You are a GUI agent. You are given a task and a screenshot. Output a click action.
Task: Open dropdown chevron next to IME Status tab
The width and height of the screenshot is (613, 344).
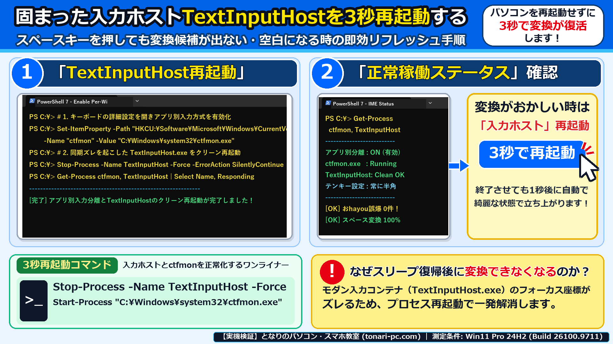[430, 103]
